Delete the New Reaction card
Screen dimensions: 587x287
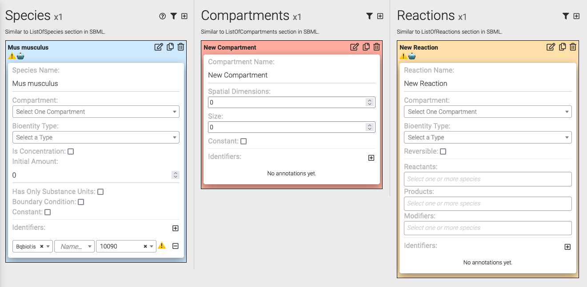573,47
